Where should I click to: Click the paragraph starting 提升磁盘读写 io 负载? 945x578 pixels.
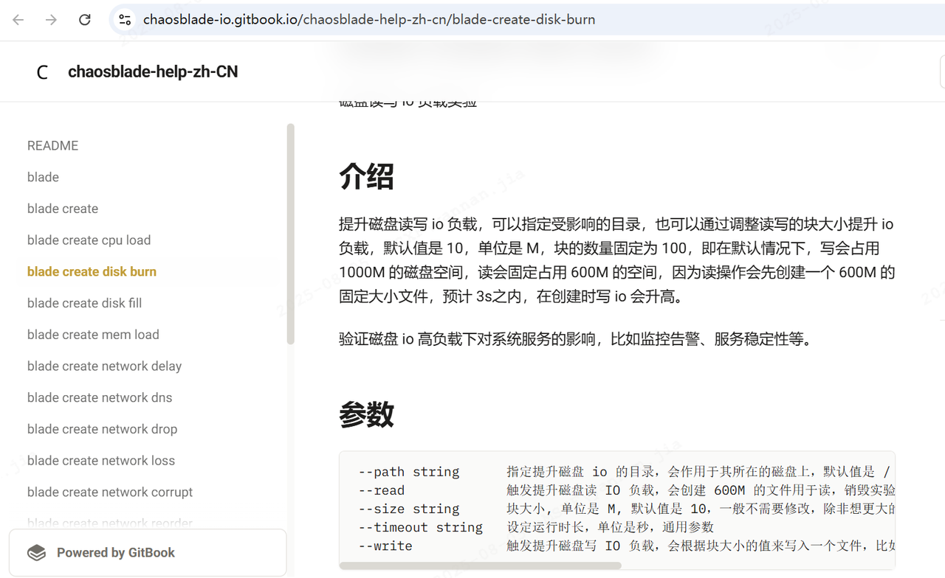pyautogui.click(x=616, y=260)
